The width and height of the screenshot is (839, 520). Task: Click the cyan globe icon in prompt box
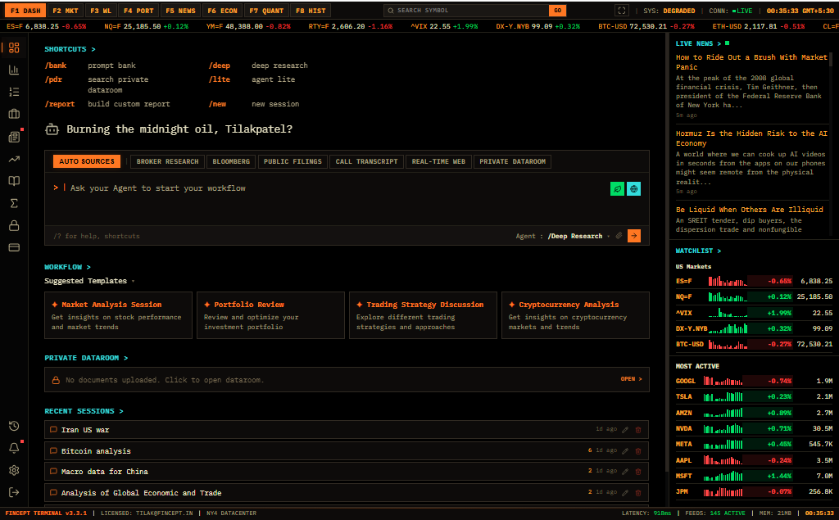coord(633,189)
